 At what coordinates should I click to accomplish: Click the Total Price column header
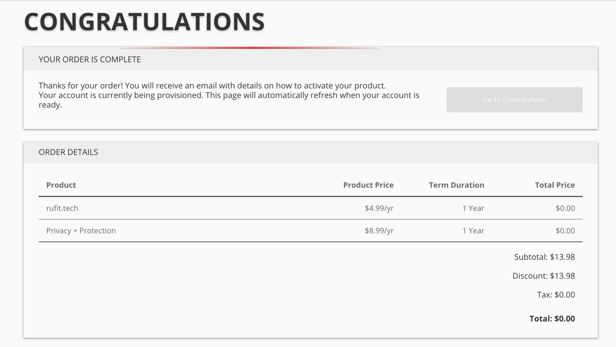tap(555, 185)
